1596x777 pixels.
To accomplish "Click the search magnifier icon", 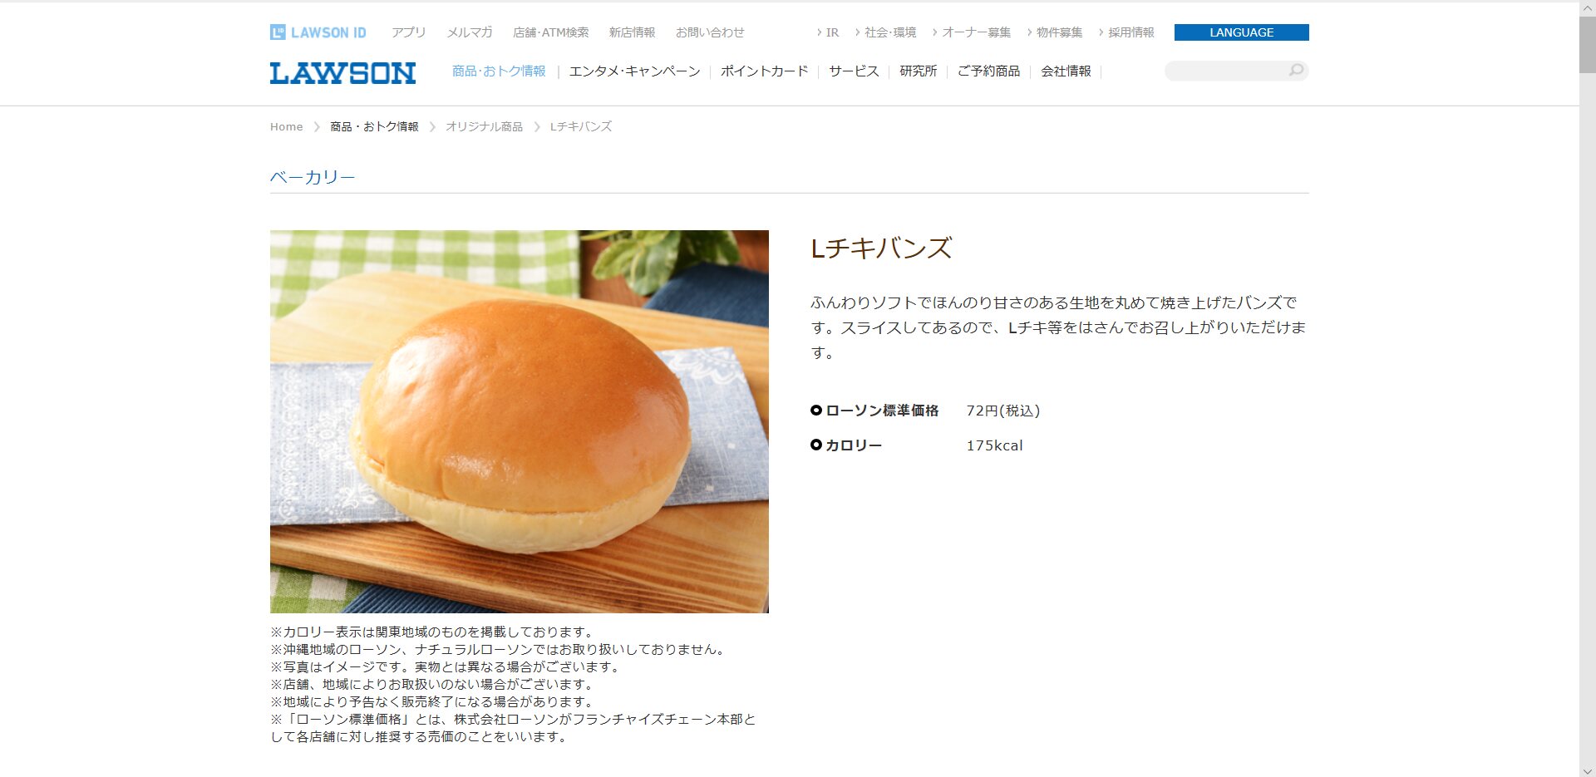I will pos(1296,71).
